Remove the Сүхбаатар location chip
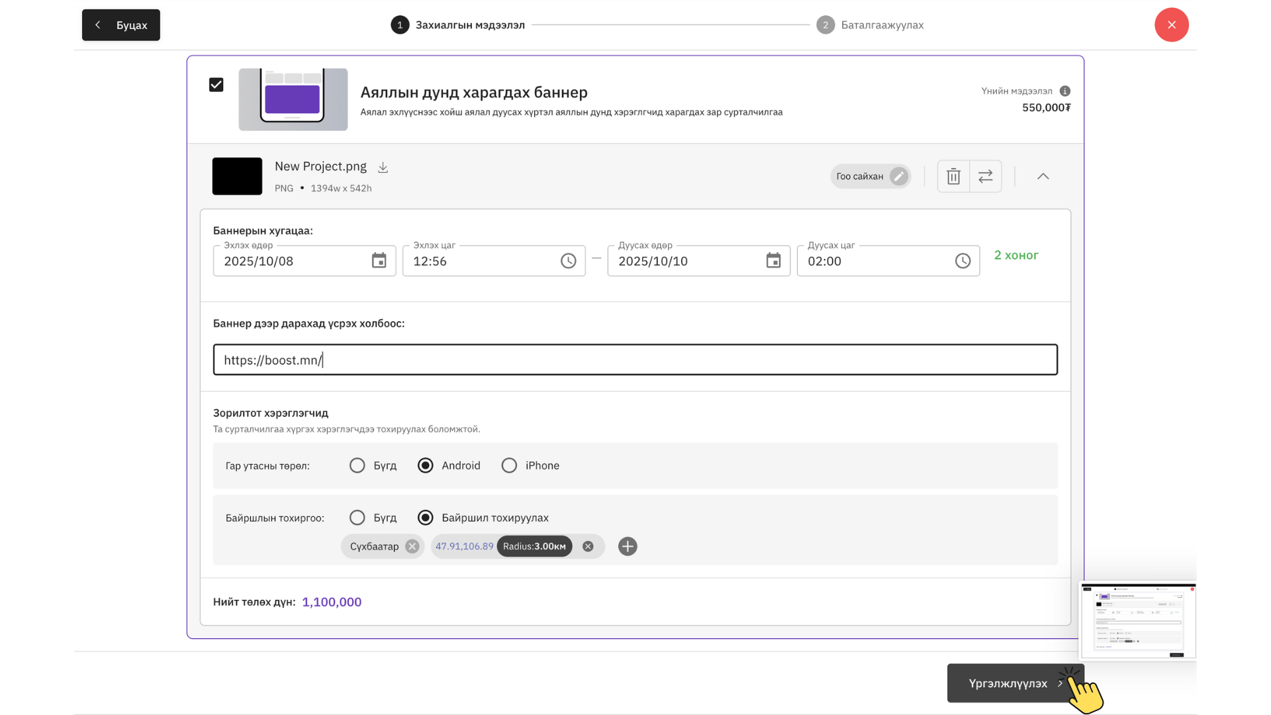Viewport: 1271px width, 715px height. point(412,546)
